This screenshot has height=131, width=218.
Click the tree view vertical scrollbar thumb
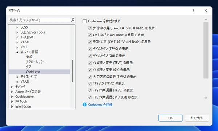[x=73, y=71]
